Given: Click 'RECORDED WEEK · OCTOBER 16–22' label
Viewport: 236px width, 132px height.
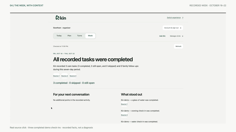Looking at the screenshot, I should click(208, 6).
